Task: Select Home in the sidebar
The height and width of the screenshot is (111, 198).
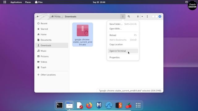Action: 52,34
